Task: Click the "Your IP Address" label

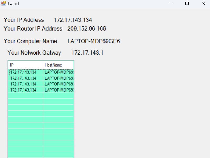Action: [x=24, y=20]
